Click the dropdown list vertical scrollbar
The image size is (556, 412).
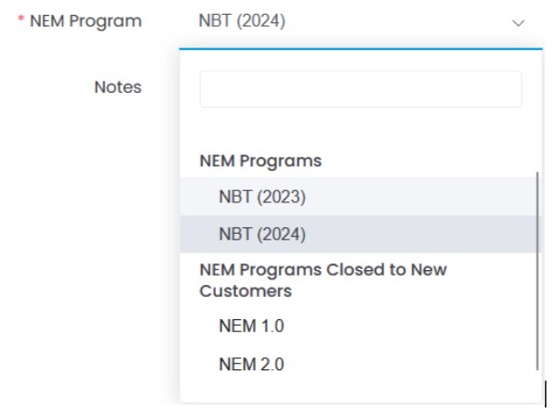click(x=537, y=271)
